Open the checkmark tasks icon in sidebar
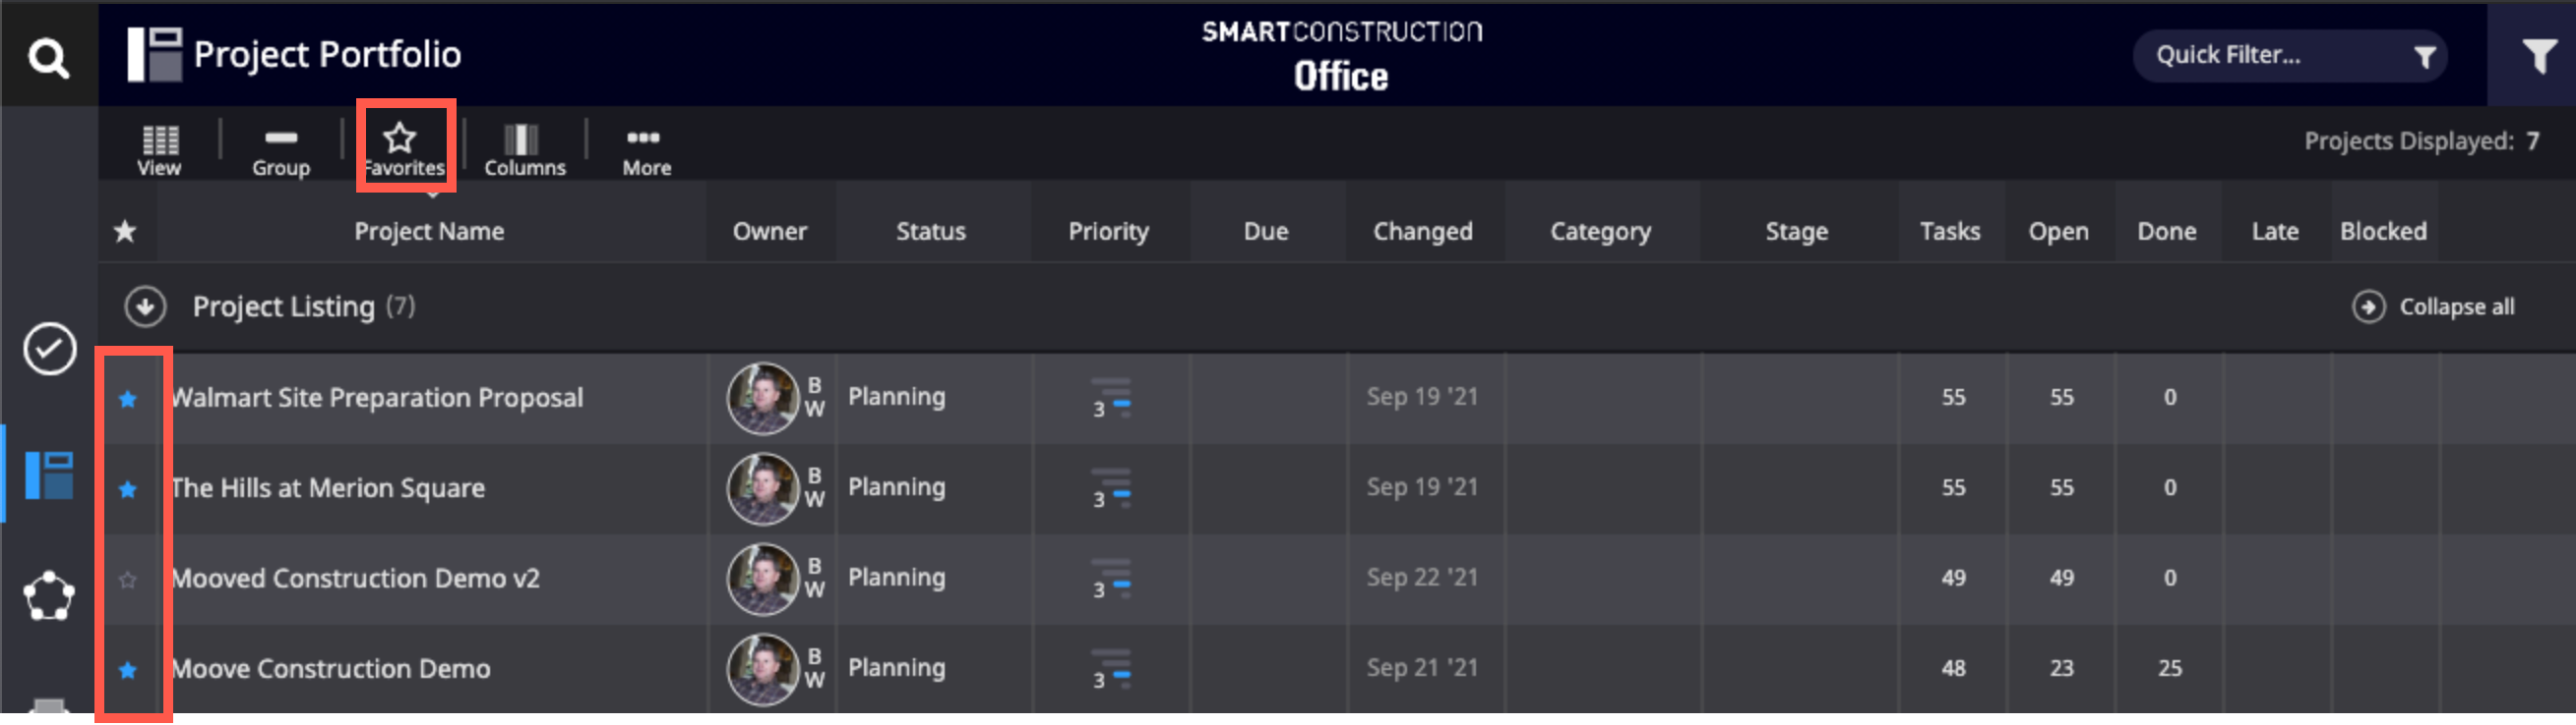This screenshot has width=2576, height=725. 49,349
